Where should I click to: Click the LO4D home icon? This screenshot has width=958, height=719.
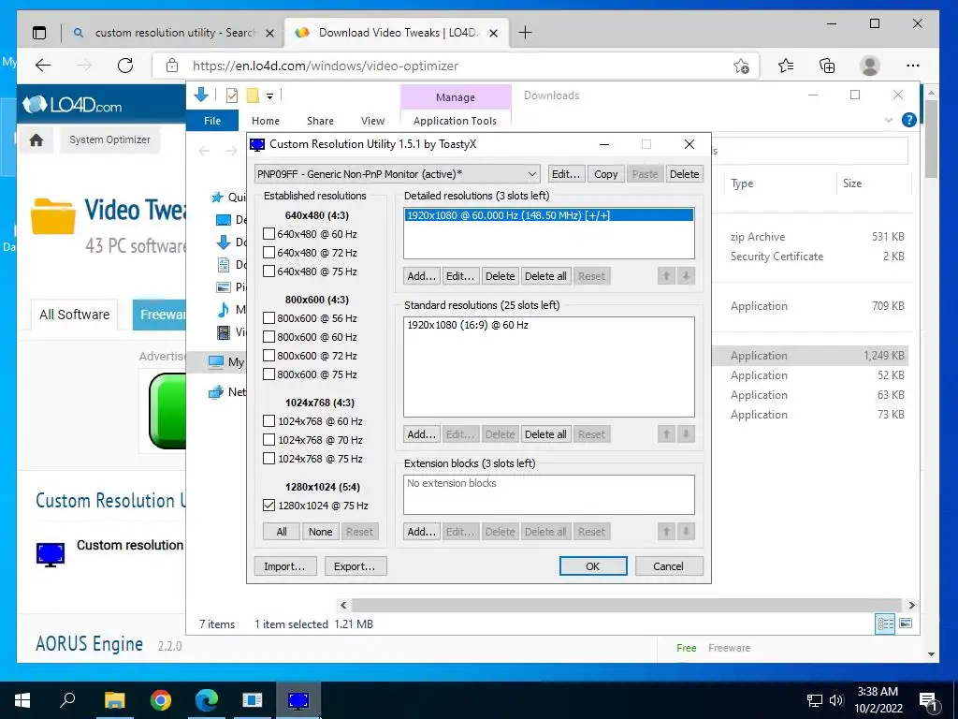36,140
